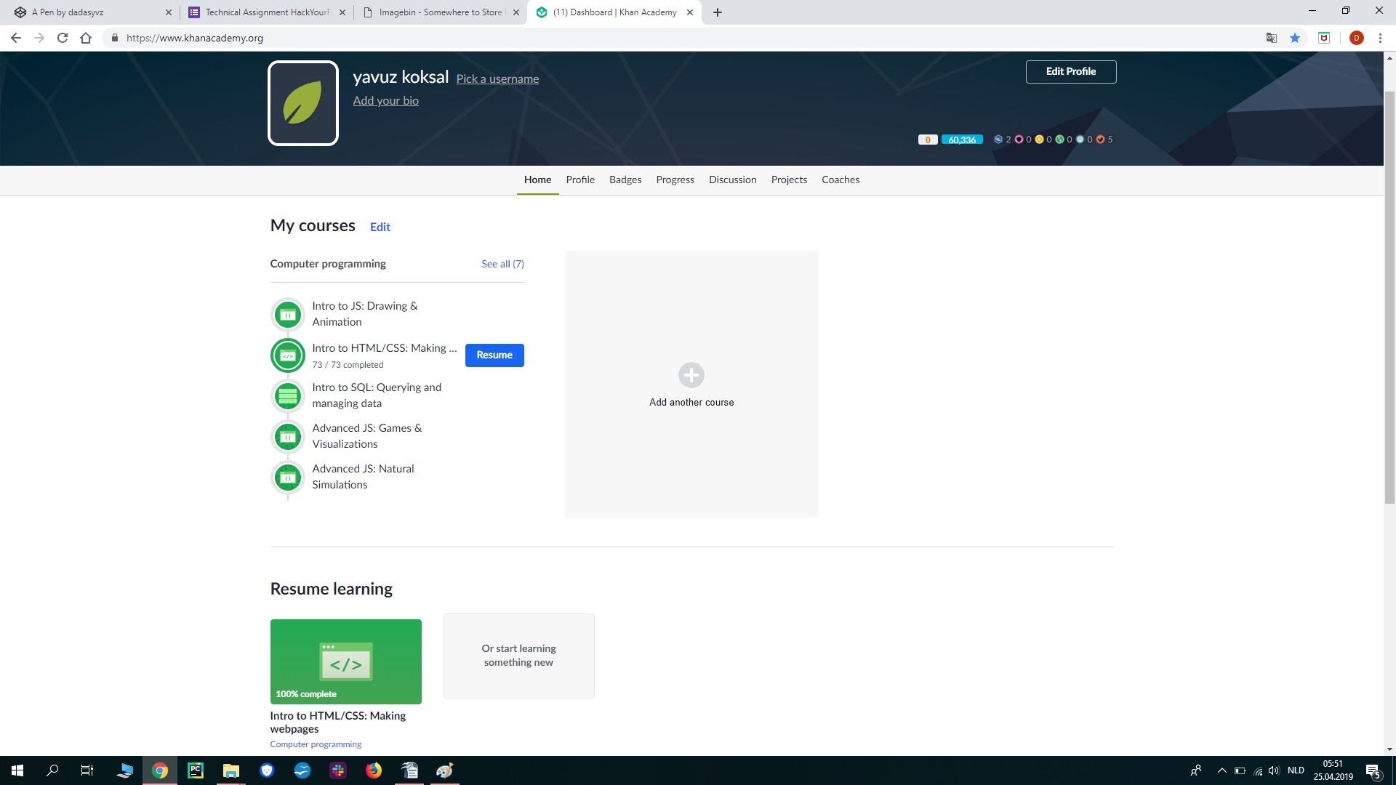Click the bookmark star in address bar
This screenshot has height=785, width=1396.
[x=1295, y=38]
